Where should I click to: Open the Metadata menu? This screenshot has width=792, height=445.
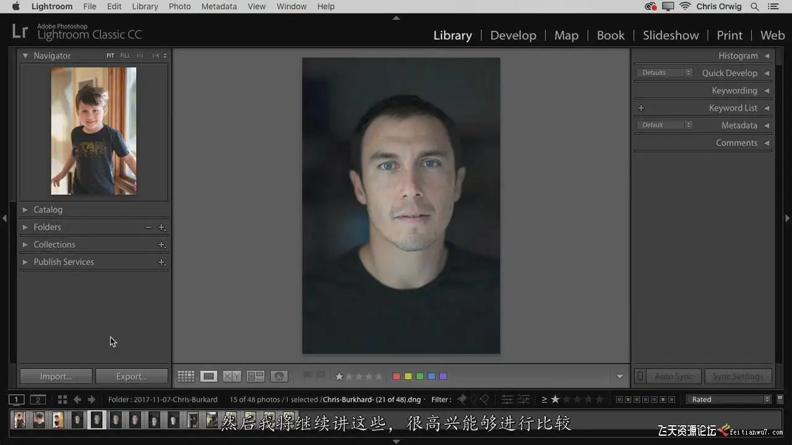coord(219,6)
